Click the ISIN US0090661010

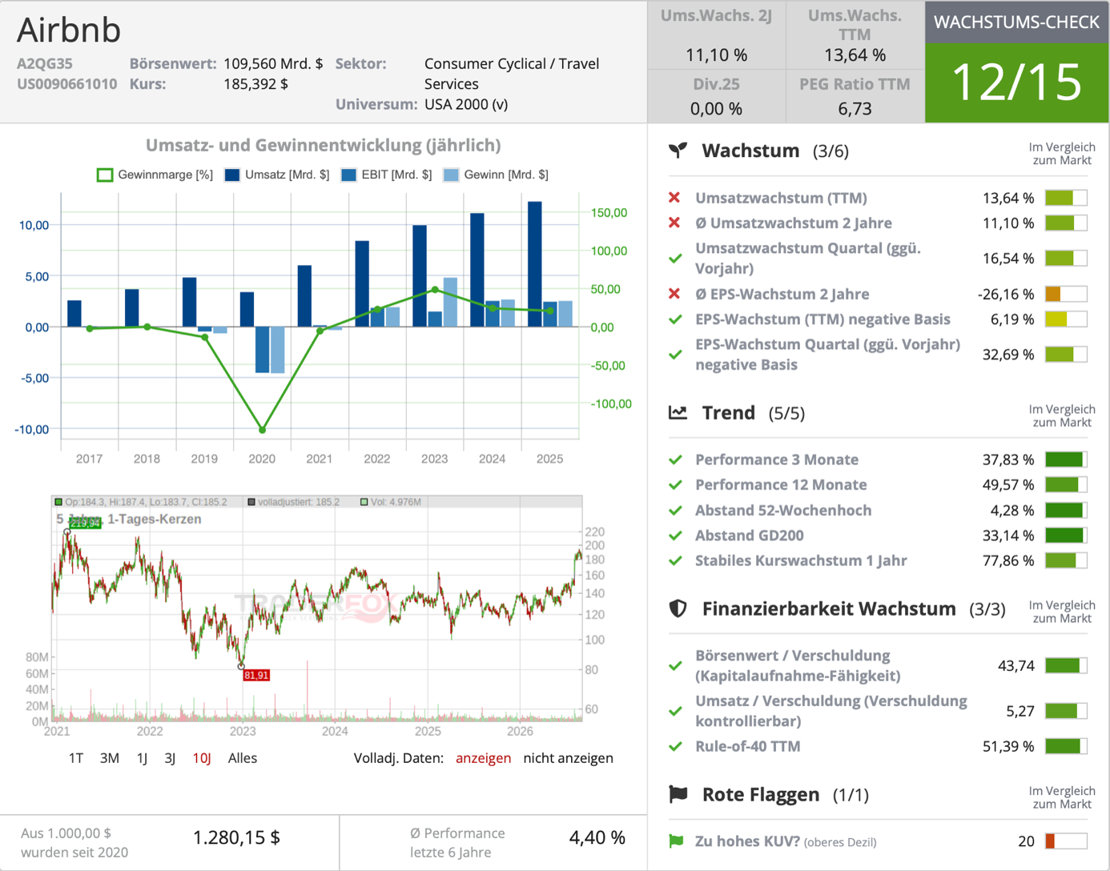(x=66, y=84)
